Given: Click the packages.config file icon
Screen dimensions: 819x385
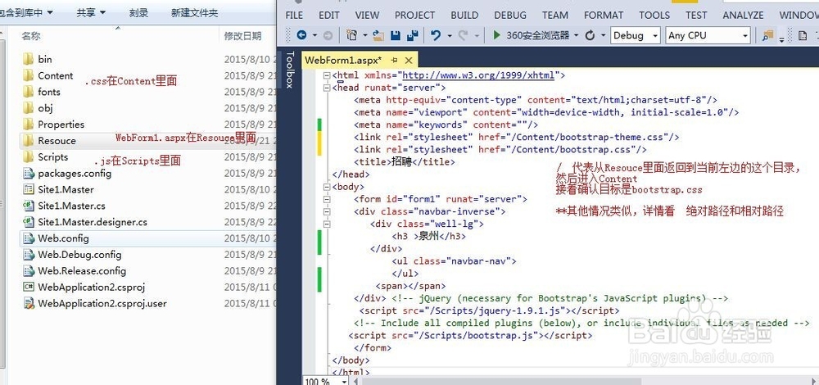Looking at the screenshot, I should click(28, 173).
